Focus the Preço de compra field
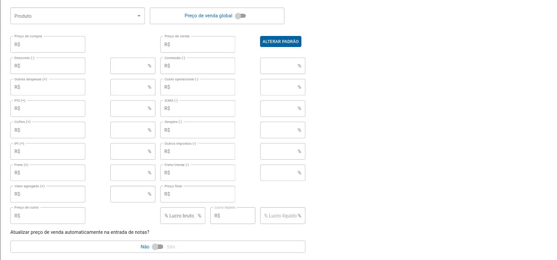 [x=48, y=44]
